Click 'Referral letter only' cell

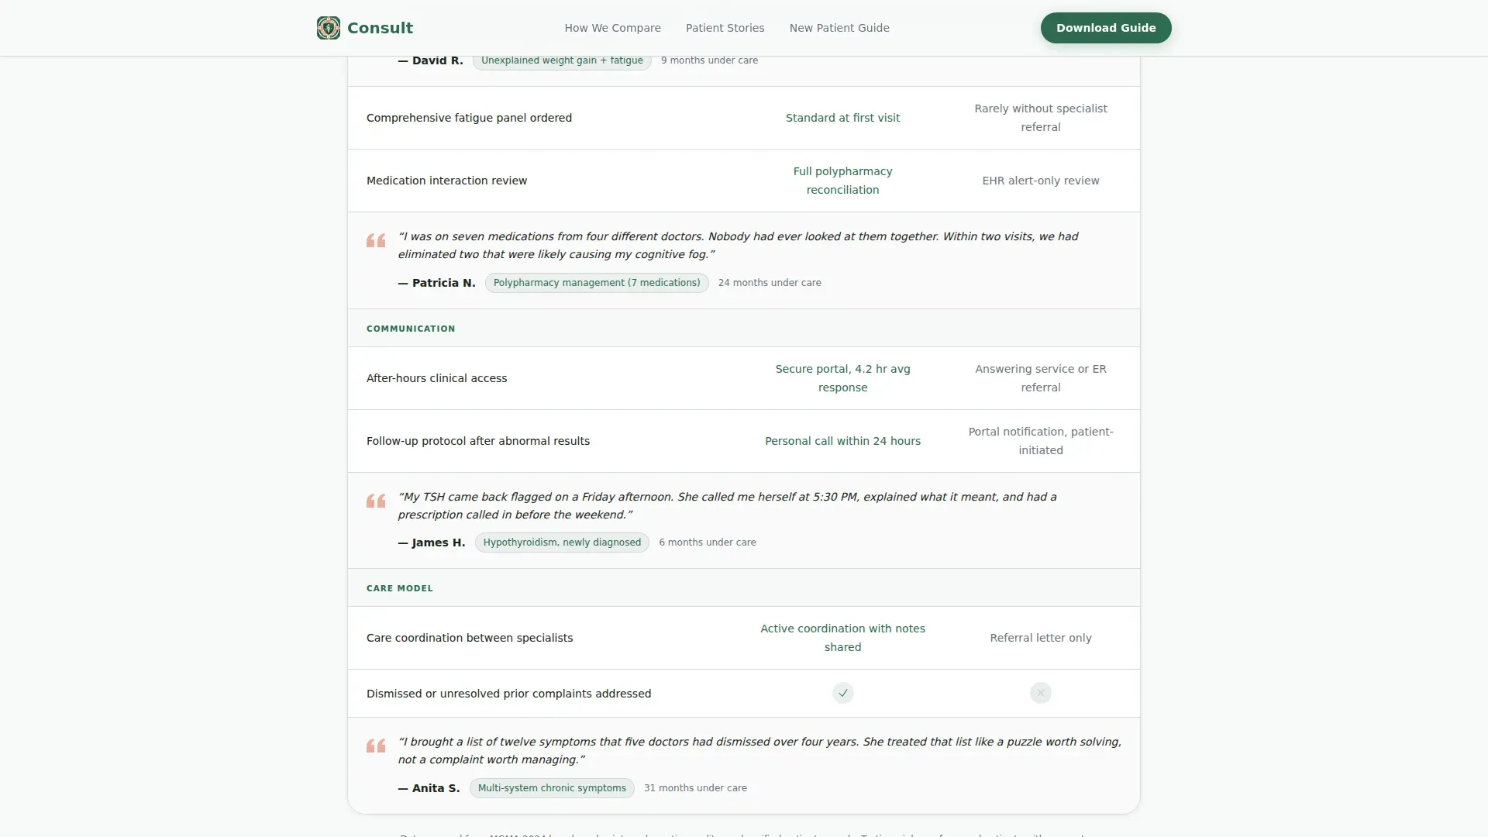(x=1041, y=638)
